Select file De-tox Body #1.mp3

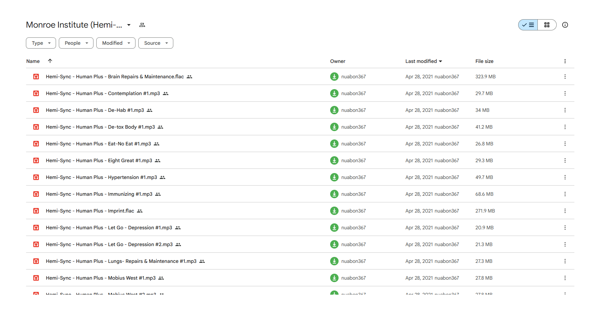click(x=300, y=127)
